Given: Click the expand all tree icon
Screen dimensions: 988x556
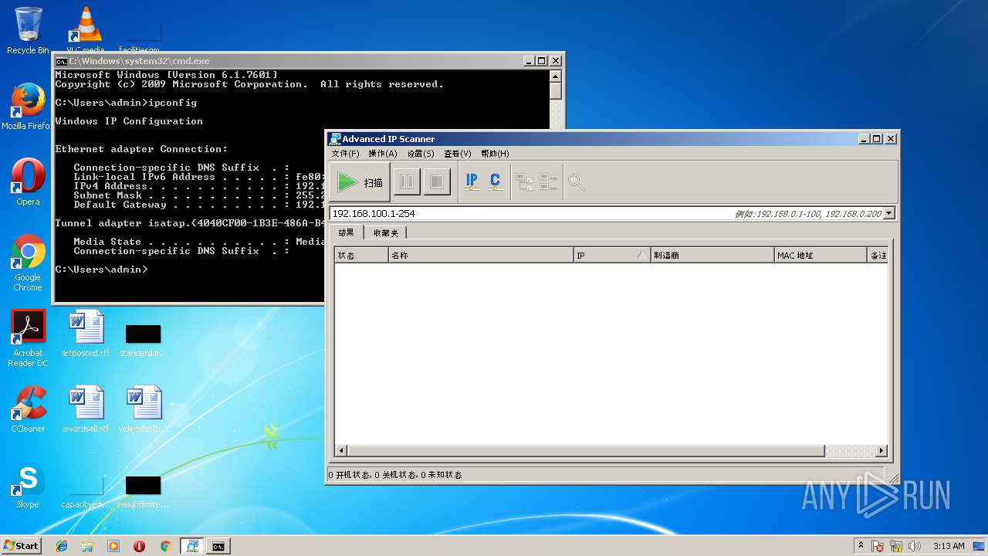Looking at the screenshot, I should 525,182.
